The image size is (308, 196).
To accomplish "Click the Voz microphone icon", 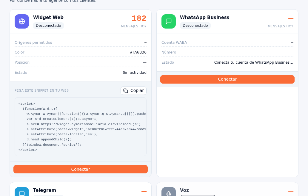I will [x=169, y=192].
